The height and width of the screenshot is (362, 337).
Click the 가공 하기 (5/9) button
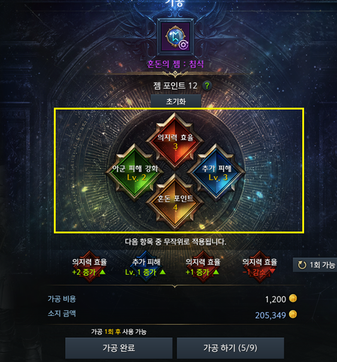pyautogui.click(x=230, y=348)
